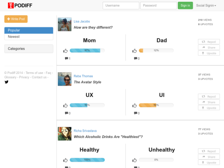Click the Podiff logo in header
The width and height of the screenshot is (224, 168).
pos(20,5)
